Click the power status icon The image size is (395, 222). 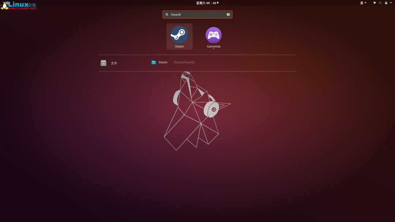coord(386,3)
